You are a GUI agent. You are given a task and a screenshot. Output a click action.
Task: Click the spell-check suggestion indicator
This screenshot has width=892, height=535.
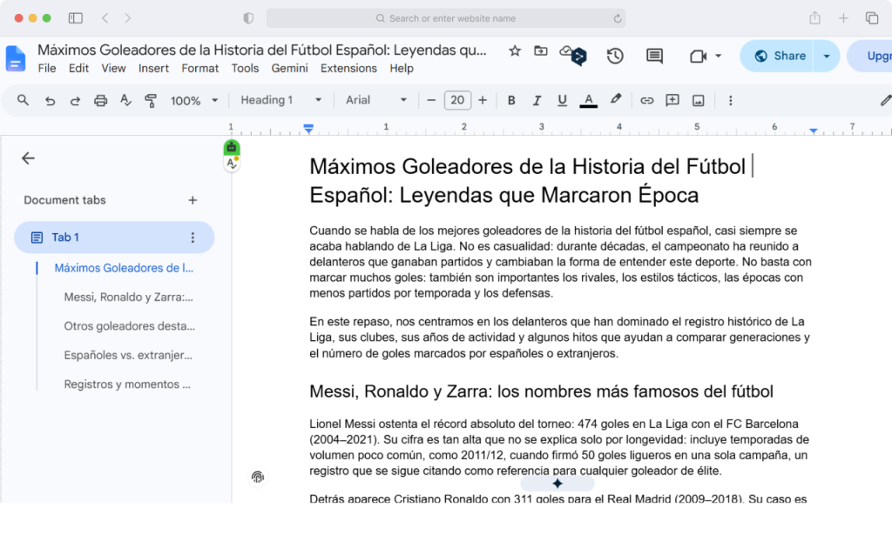(x=232, y=164)
